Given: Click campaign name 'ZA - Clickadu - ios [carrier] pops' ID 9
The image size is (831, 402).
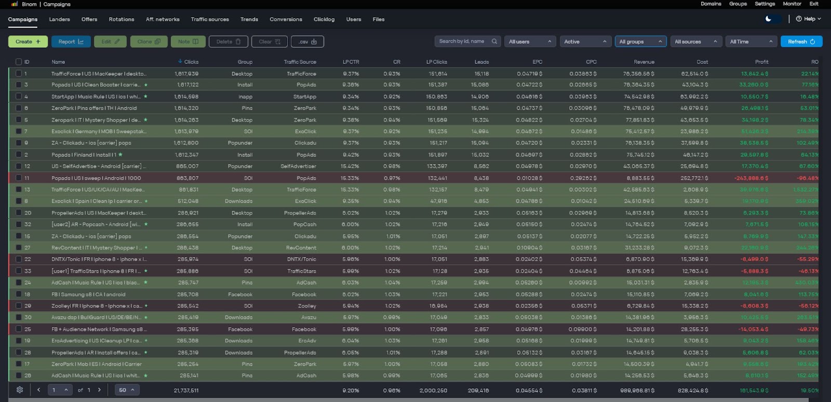Looking at the screenshot, I should (x=91, y=143).
